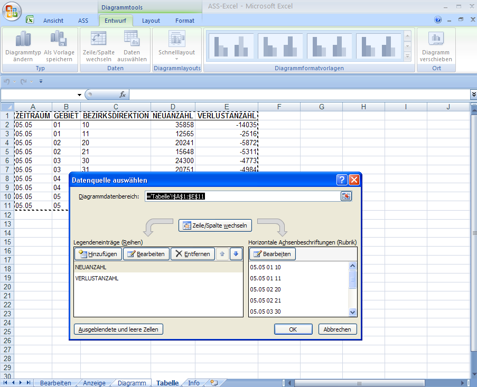The image size is (477, 387).
Task: Click Ausgeblendete und leere Zellen button
Action: click(119, 329)
